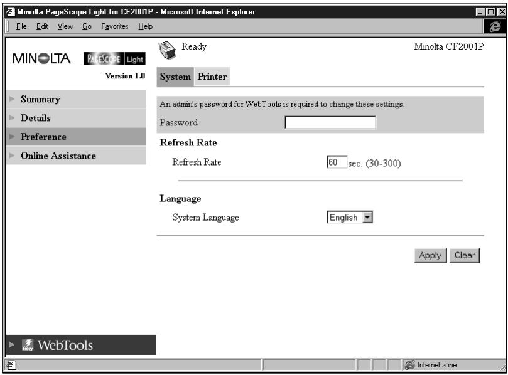The height and width of the screenshot is (375, 508).
Task: Expand the Details arrow in the sidebar
Action: (x=12, y=117)
